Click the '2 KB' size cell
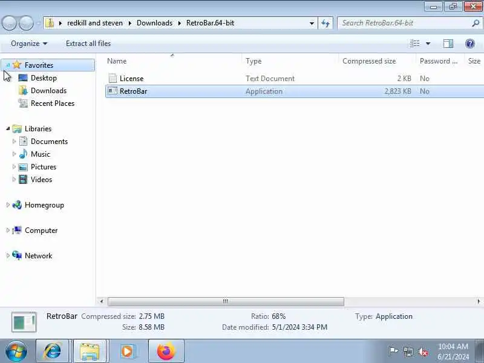This screenshot has height=363, width=484. (x=404, y=79)
